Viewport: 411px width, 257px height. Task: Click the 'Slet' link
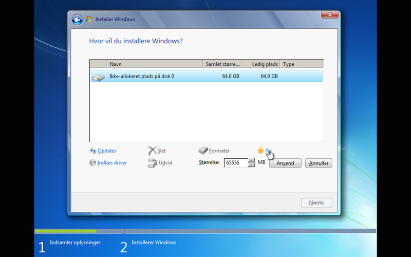[x=161, y=151]
